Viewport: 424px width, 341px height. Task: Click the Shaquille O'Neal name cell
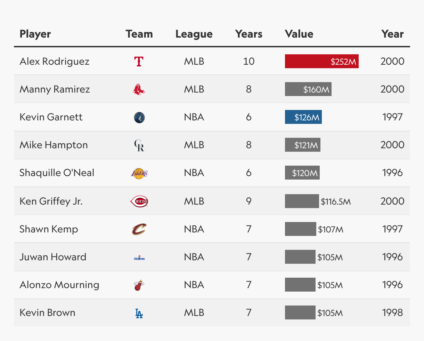click(57, 173)
